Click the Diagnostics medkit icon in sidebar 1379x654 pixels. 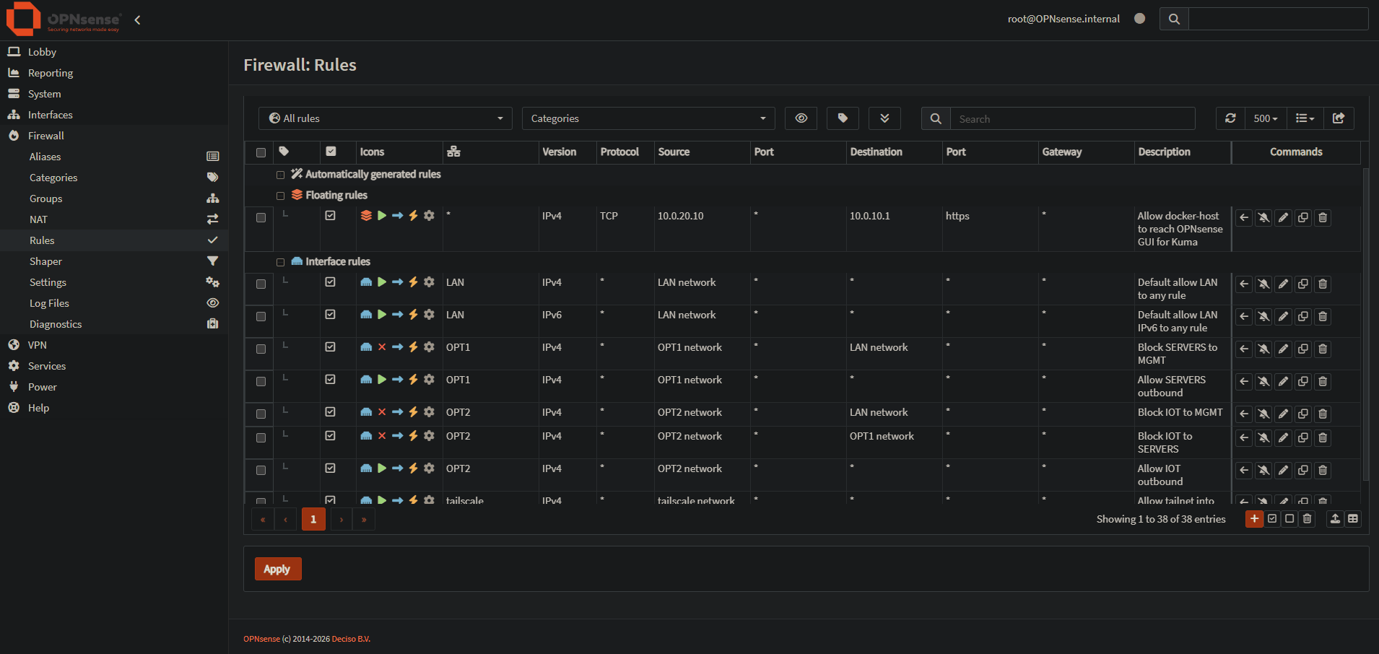point(212,324)
